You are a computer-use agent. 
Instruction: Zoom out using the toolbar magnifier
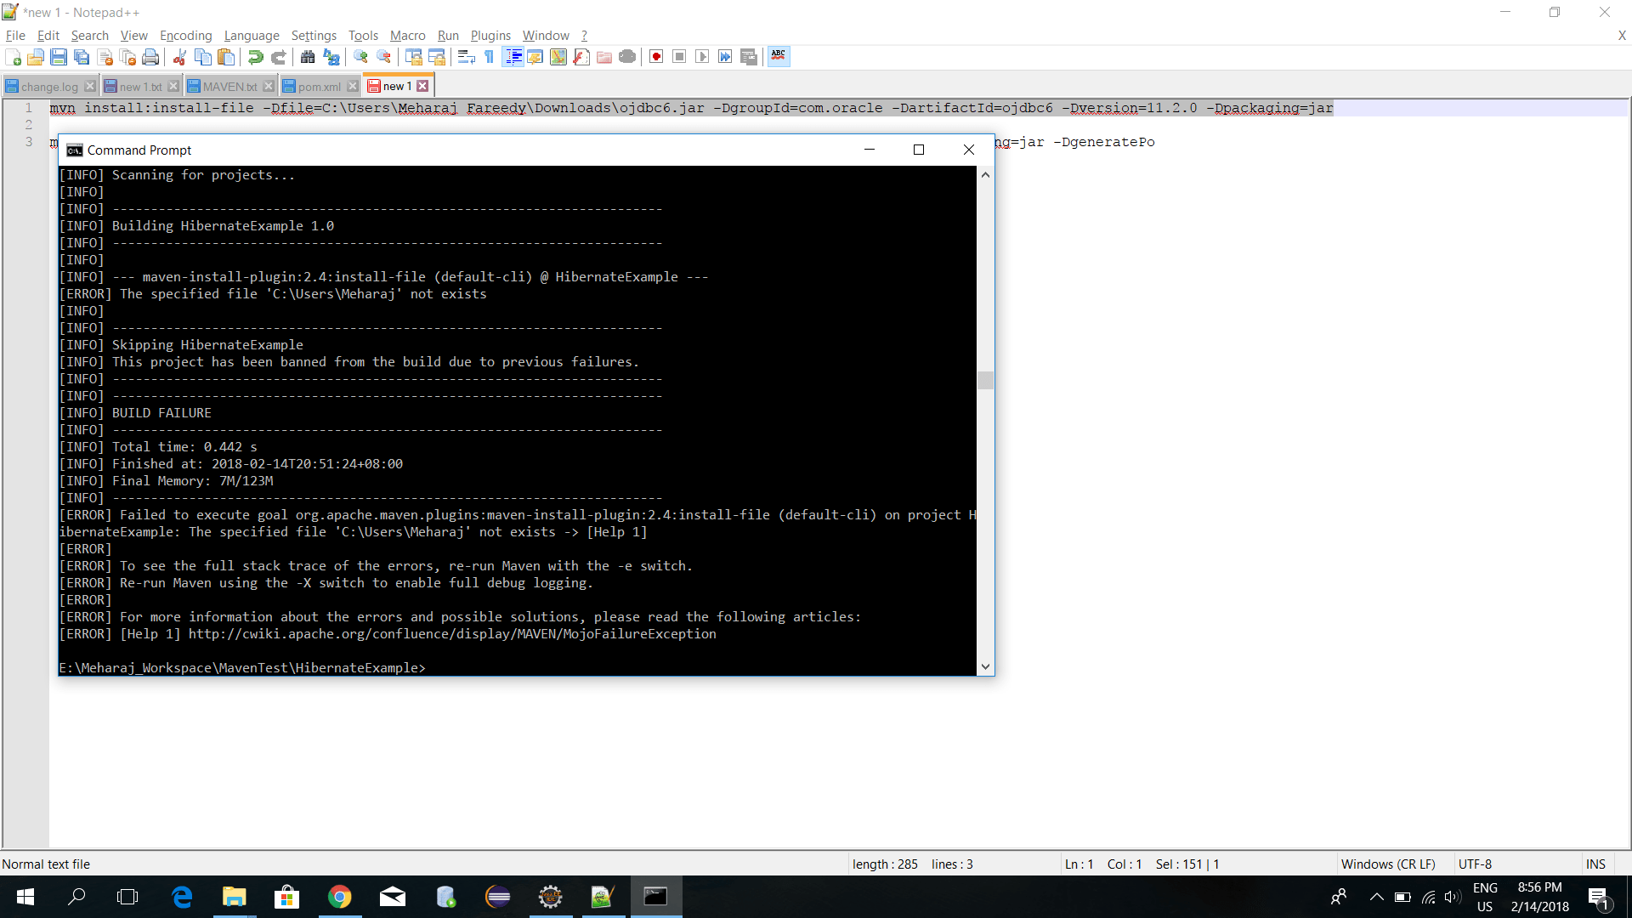383,57
